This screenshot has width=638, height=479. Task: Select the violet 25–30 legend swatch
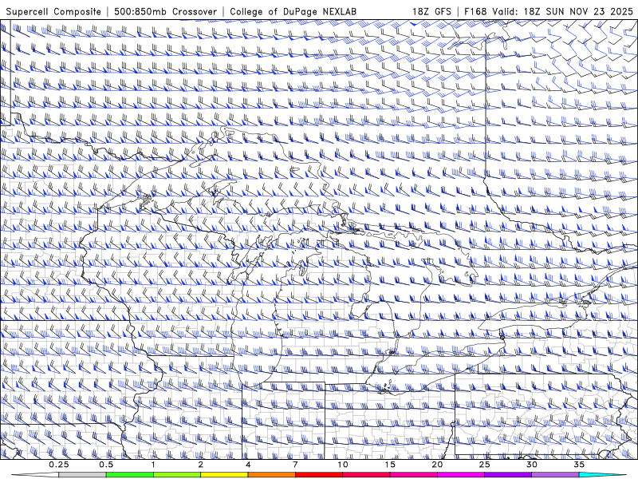point(508,475)
